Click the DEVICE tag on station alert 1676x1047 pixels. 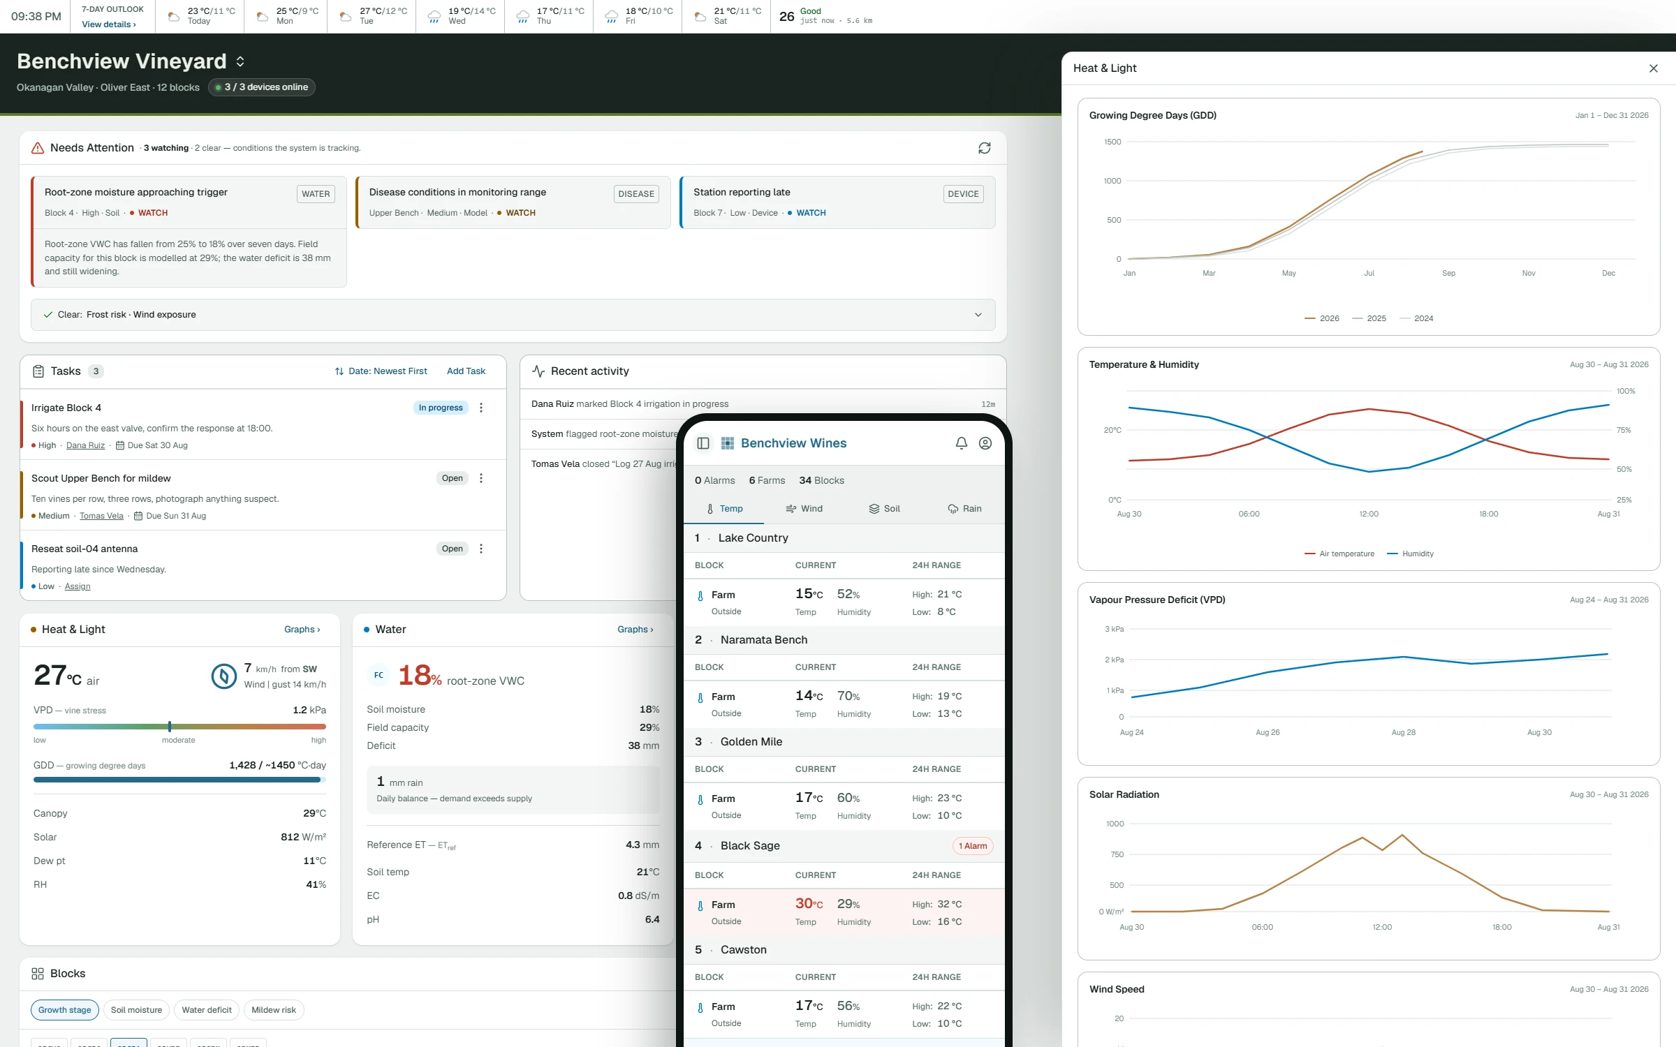963,194
